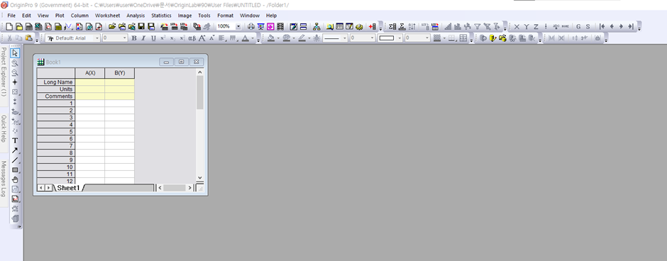
Task: Switch to the Sheet1 tab
Action: (x=69, y=187)
